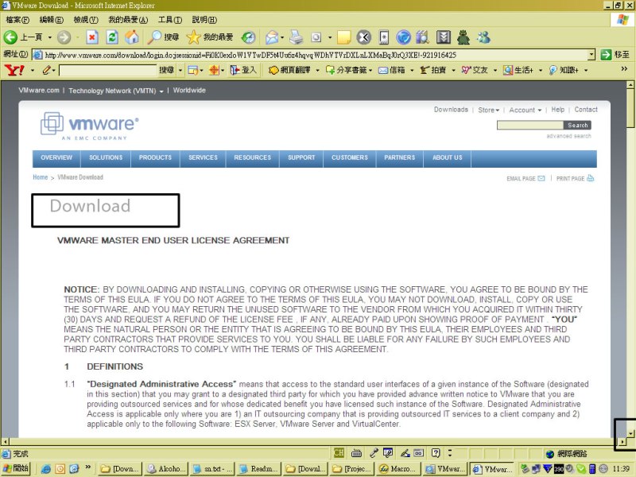Image resolution: width=636 pixels, height=477 pixels.
Task: Refresh the page with the green arrows icon
Action: pos(112,37)
